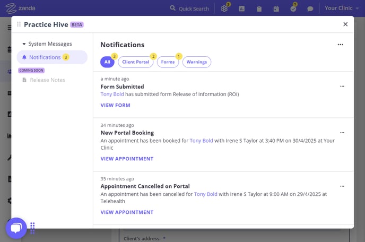Image resolution: width=365 pixels, height=242 pixels.
Task: View appointment for New Portal Booking
Action: coord(127,159)
